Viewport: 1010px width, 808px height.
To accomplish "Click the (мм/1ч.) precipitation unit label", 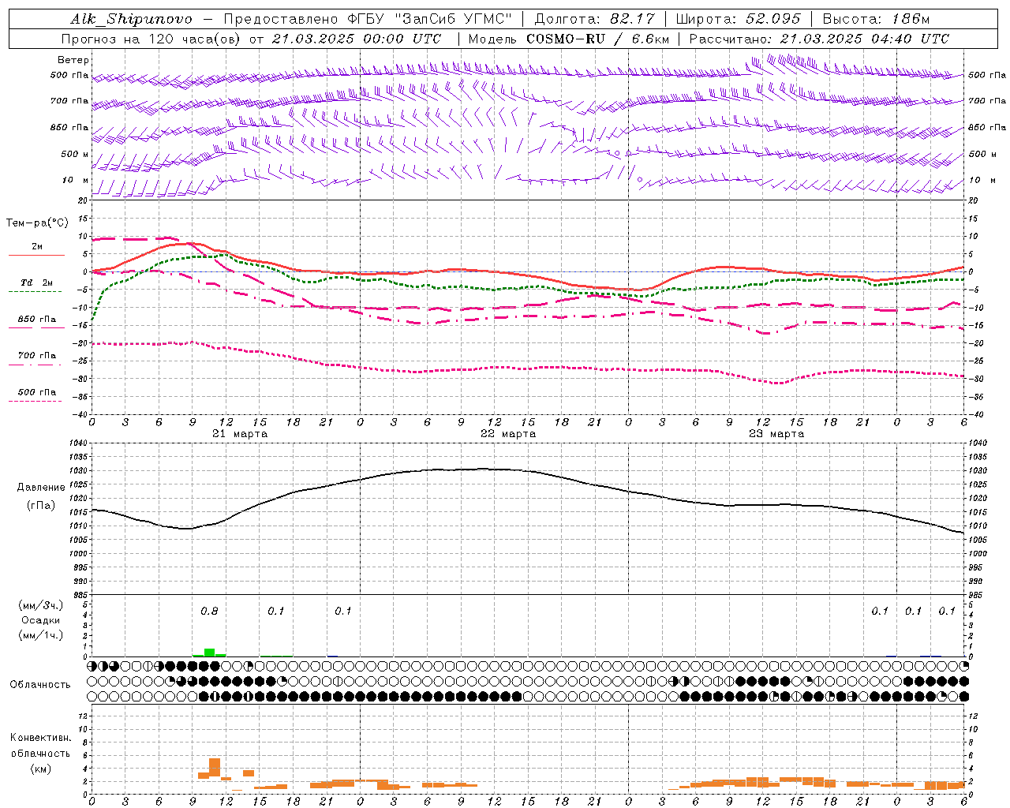I will pyautogui.click(x=41, y=635).
